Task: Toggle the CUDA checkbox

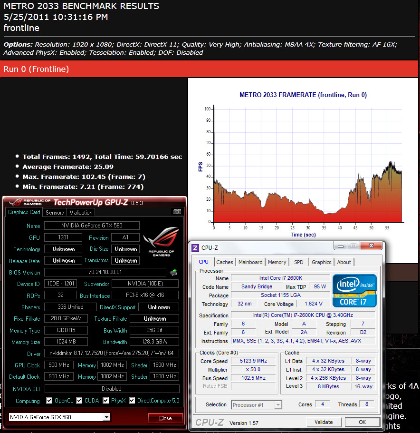Action: 79,401
